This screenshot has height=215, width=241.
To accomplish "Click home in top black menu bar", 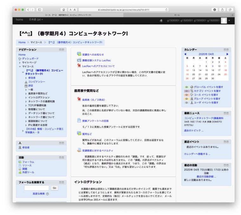I will click(19, 20).
